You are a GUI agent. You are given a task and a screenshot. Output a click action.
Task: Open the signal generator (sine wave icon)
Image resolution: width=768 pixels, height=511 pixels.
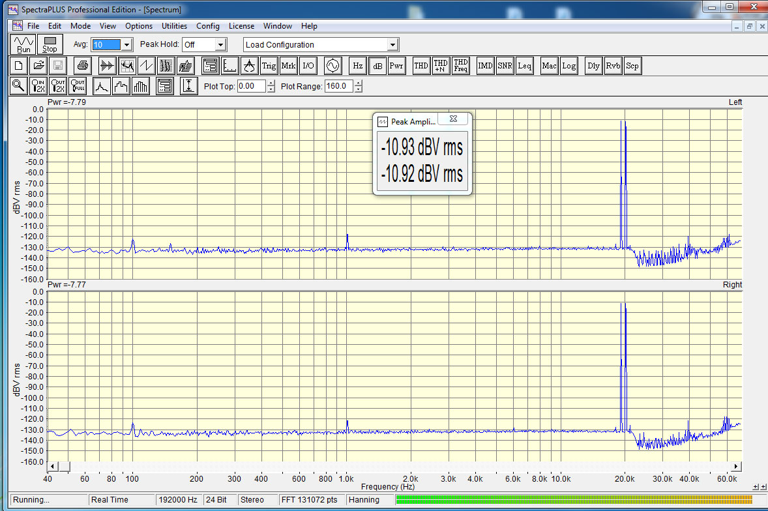(333, 66)
